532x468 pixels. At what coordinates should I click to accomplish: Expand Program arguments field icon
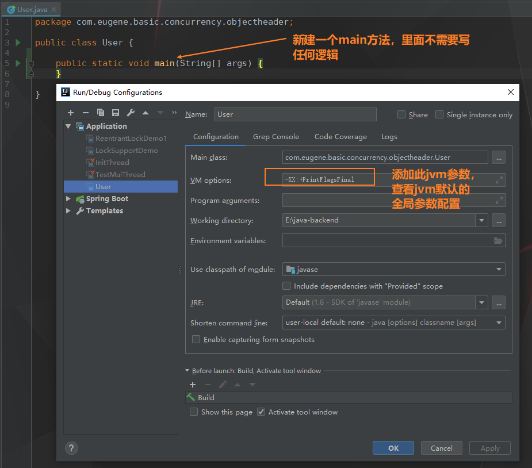pos(499,201)
